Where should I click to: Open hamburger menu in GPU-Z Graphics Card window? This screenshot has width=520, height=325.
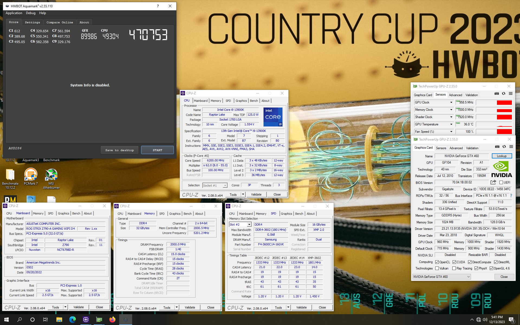pos(511,147)
